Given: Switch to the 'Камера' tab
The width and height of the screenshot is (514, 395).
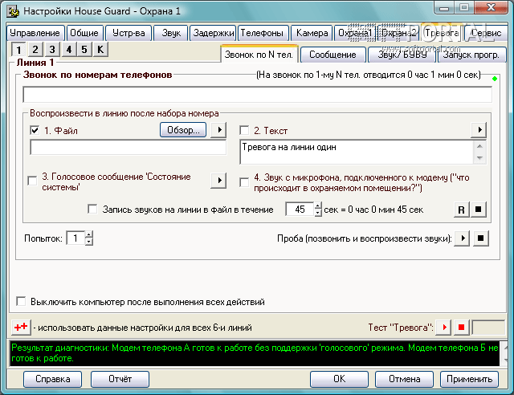Looking at the screenshot, I should (x=312, y=33).
